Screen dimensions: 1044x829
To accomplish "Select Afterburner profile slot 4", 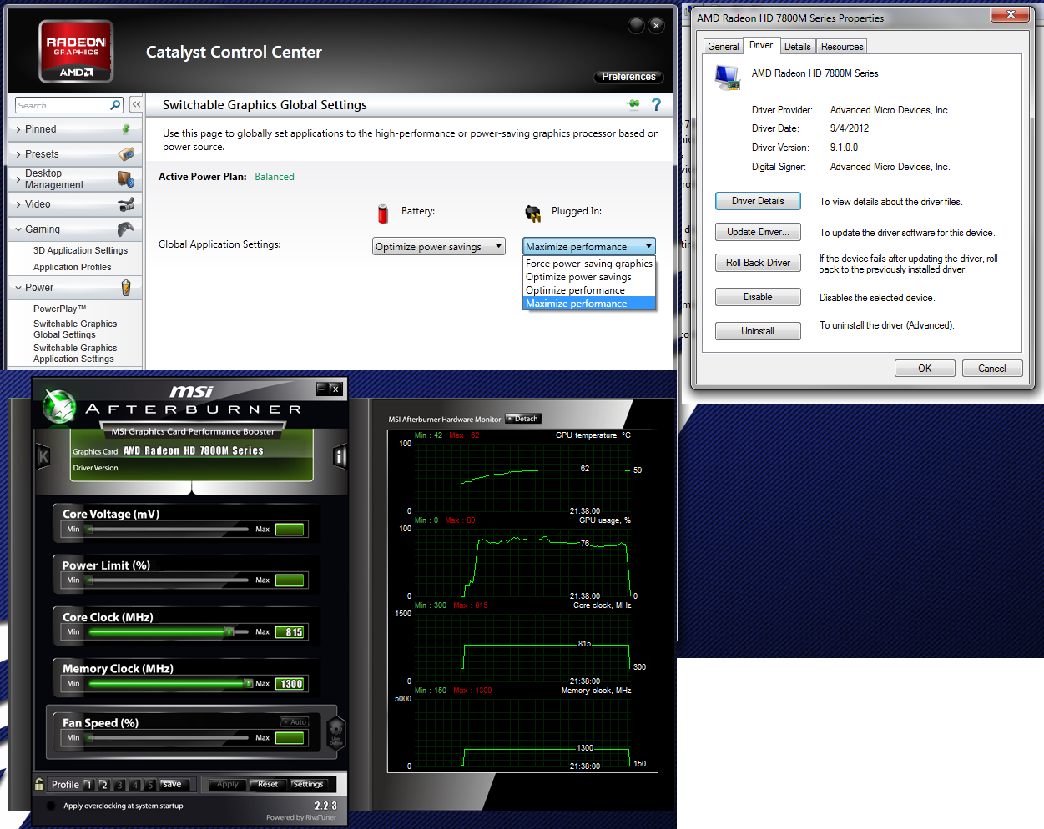I will coord(134,785).
